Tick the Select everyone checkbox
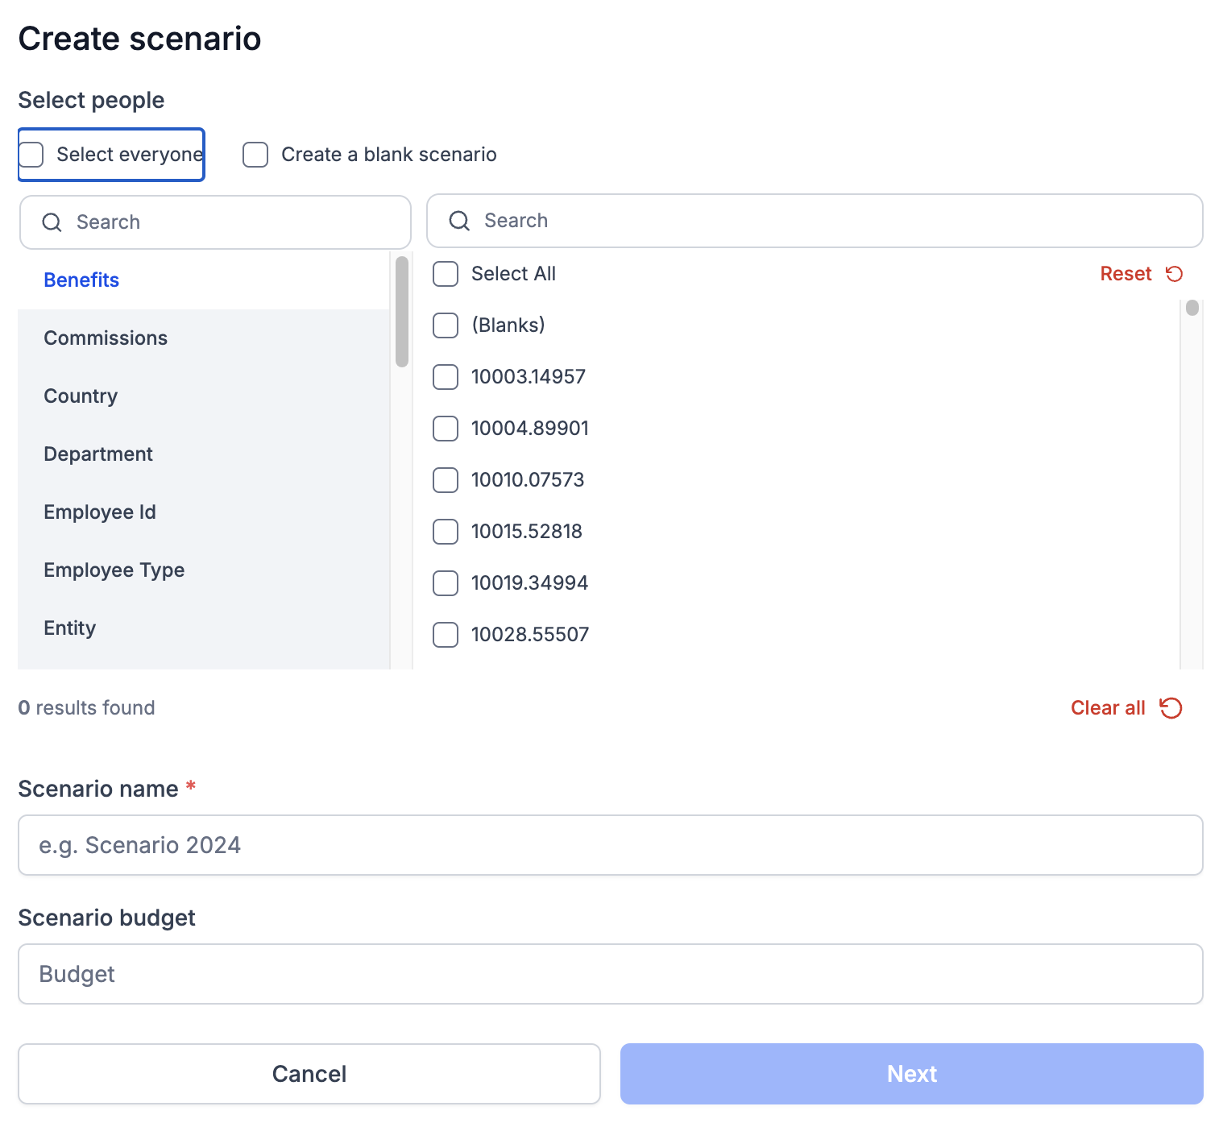Screen dimensions: 1223x1123 click(x=31, y=155)
